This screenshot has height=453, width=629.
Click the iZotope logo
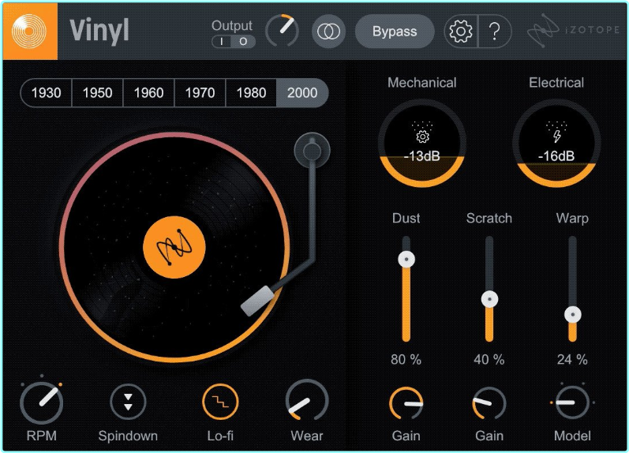[x=574, y=30]
